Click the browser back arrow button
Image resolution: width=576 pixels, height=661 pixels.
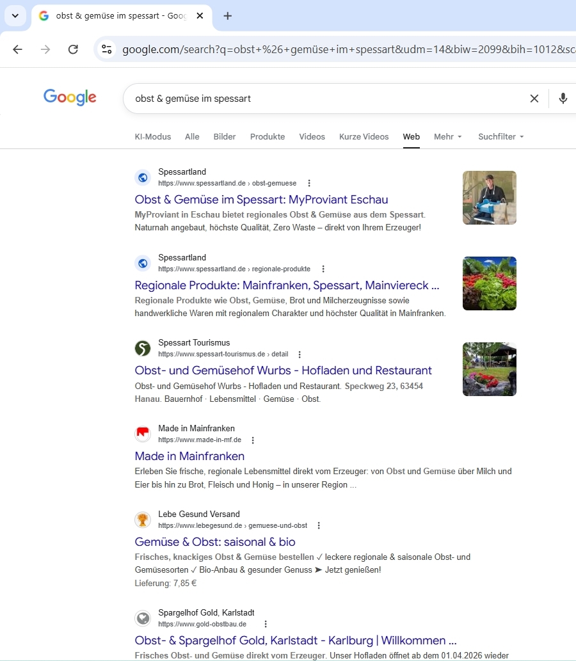(x=17, y=49)
